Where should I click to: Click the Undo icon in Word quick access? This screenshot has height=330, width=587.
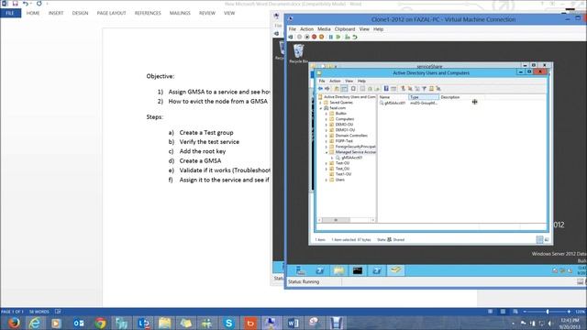coord(26,4)
